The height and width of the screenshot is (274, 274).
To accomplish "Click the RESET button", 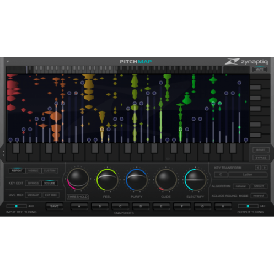I will tap(261, 150).
